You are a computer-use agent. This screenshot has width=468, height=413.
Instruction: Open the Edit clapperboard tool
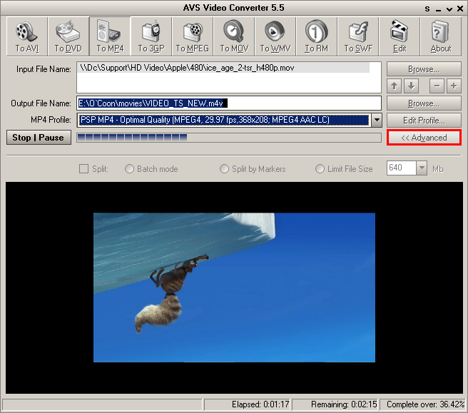[x=400, y=36]
